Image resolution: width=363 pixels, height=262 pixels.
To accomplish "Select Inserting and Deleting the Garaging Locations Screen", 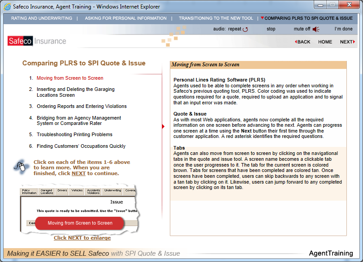I will 75,92.
